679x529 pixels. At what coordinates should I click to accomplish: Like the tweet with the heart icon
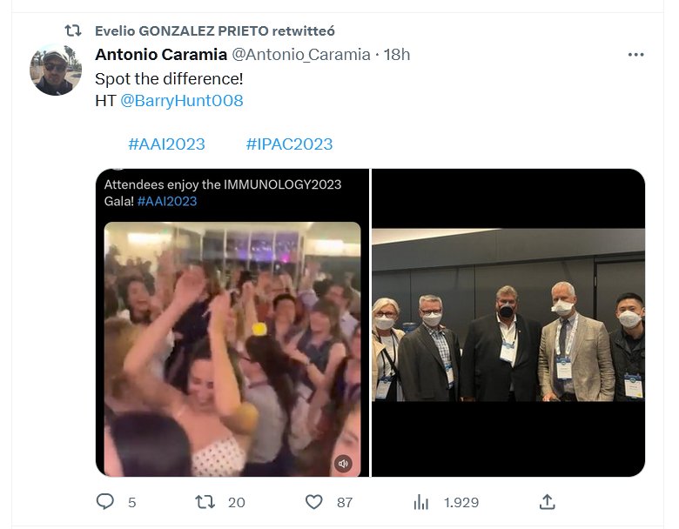tap(314, 502)
